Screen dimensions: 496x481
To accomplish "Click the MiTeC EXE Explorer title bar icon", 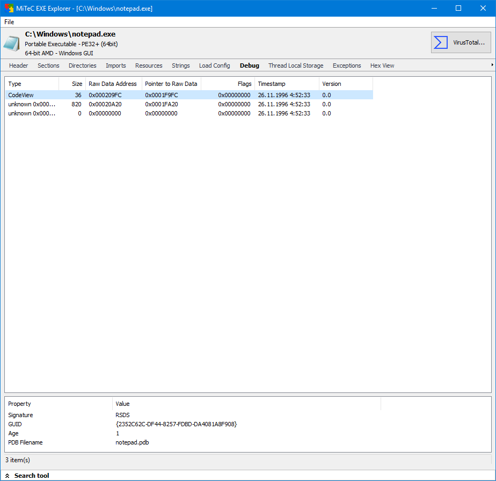I will tap(9, 8).
